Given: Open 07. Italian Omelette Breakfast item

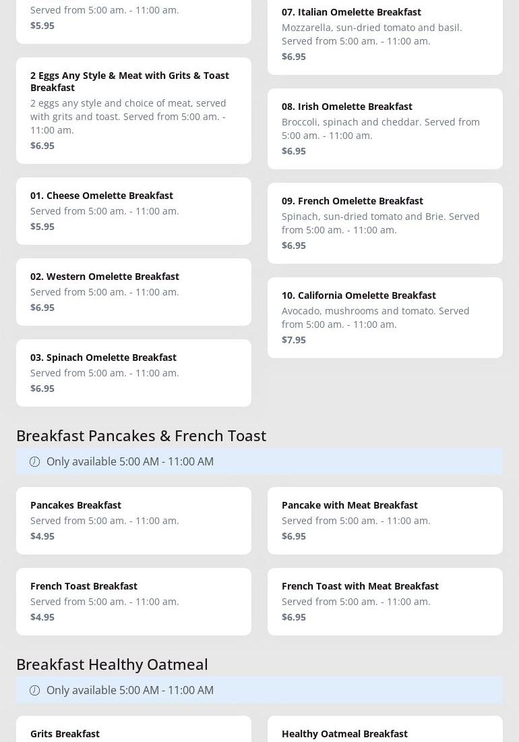Looking at the screenshot, I should tap(385, 34).
